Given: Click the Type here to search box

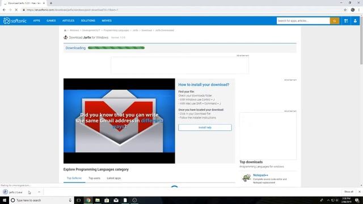Looking at the screenshot, I should pyautogui.click(x=41, y=200).
